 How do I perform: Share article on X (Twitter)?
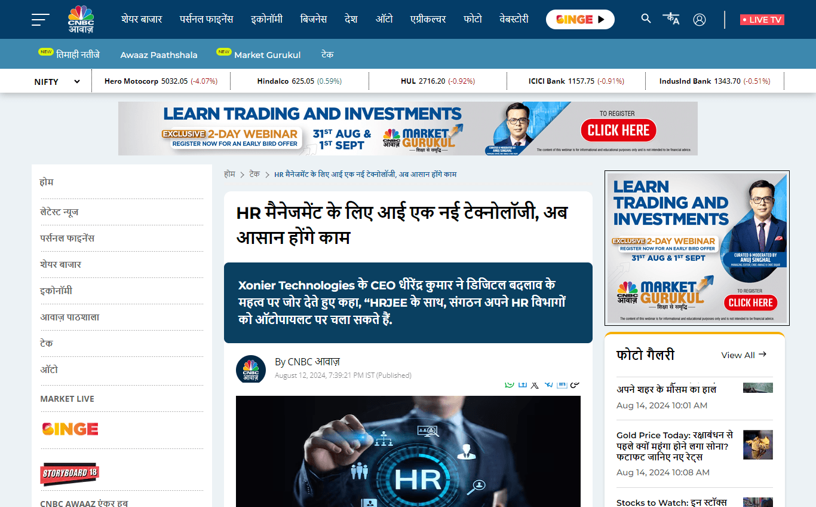(535, 384)
